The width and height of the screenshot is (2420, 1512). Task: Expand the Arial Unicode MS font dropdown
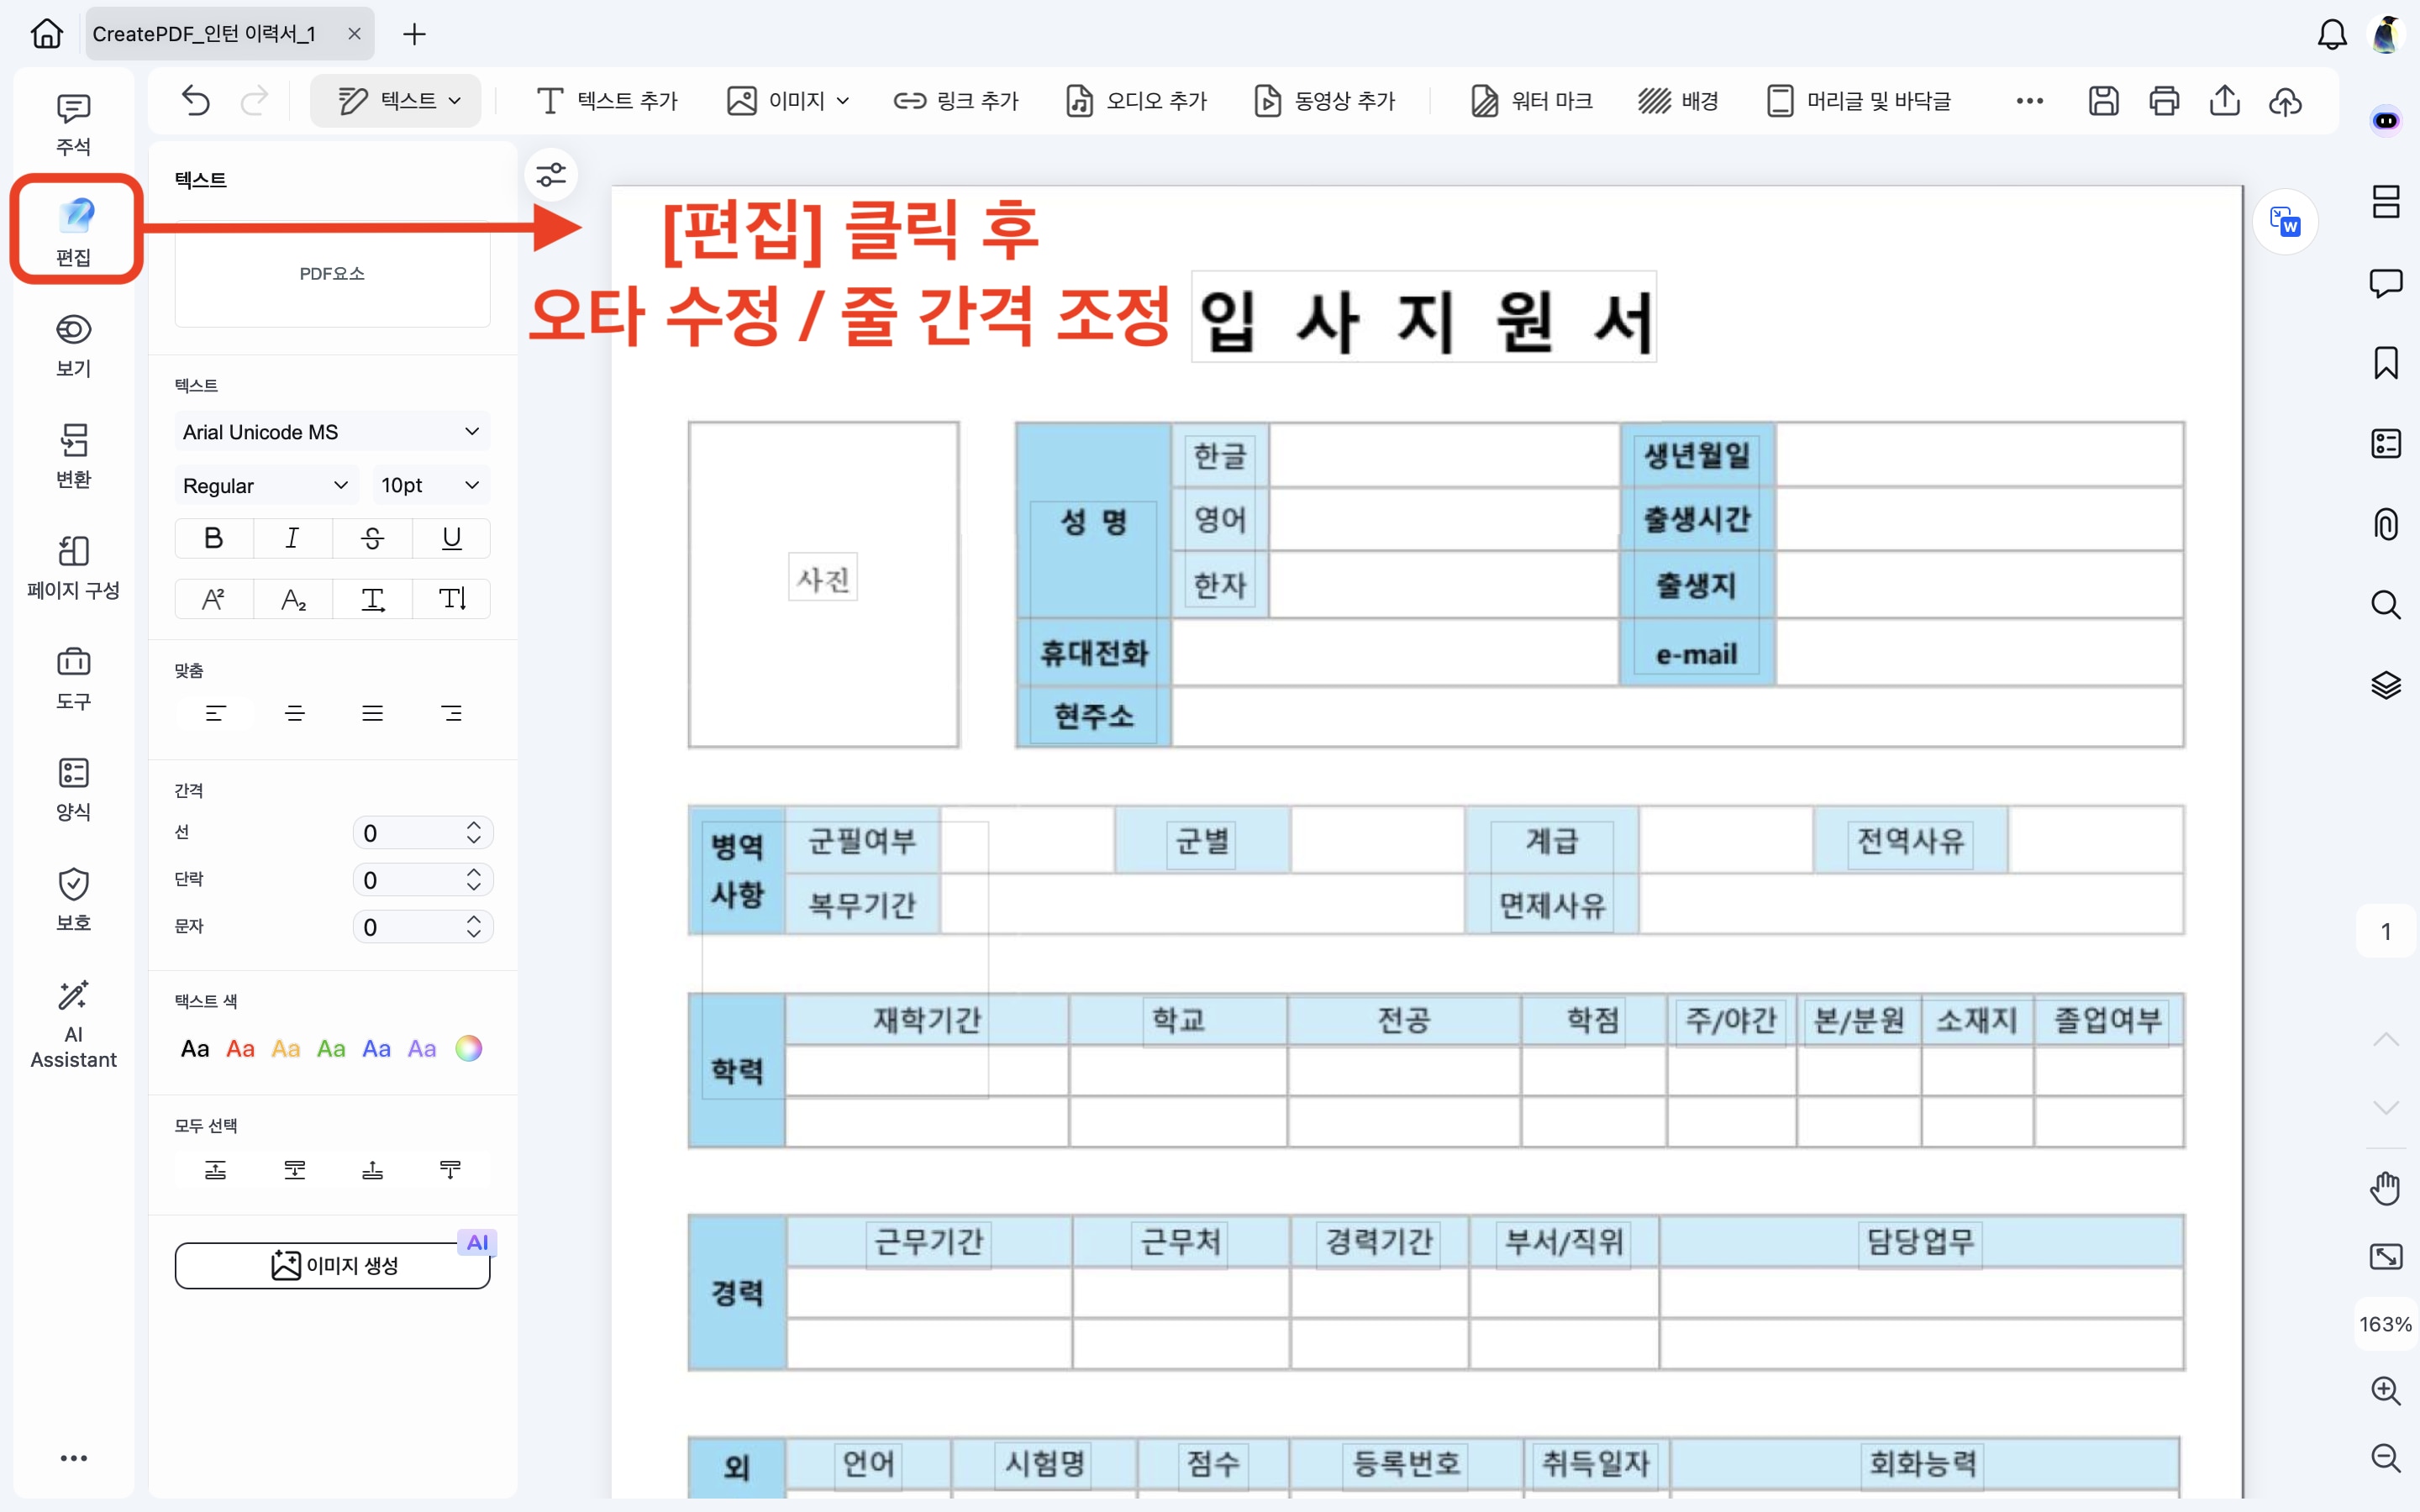pos(331,432)
